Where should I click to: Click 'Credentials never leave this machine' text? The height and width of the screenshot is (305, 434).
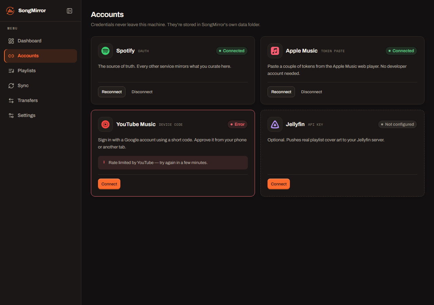pos(176,25)
